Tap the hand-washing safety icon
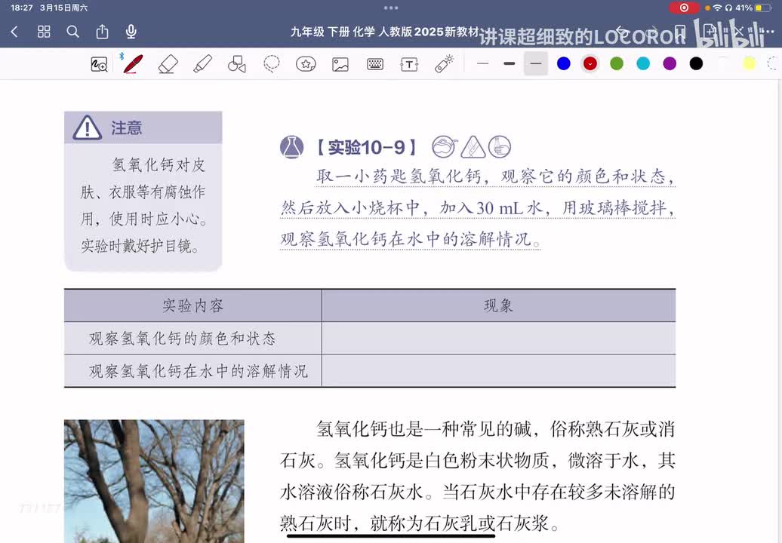The image size is (782, 543). 499,147
